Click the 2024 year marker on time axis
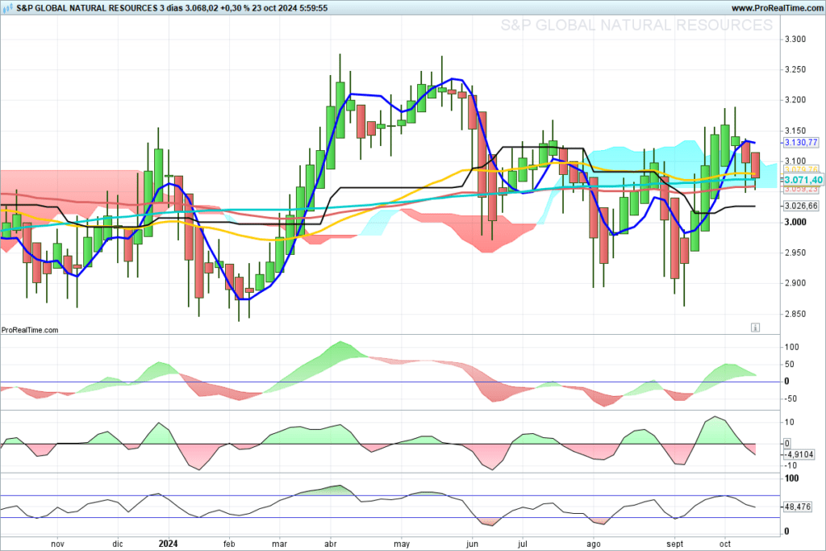Image resolution: width=826 pixels, height=551 pixels. point(169,544)
